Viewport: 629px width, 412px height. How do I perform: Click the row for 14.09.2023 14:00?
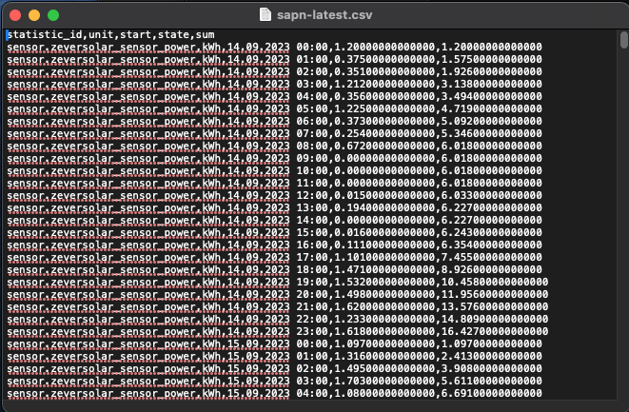pos(274,220)
